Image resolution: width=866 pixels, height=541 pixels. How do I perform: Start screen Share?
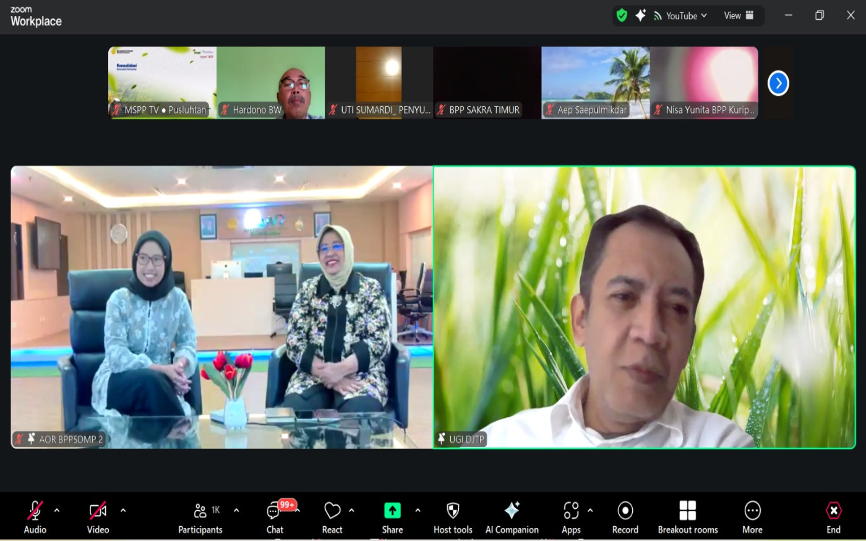pos(392,517)
